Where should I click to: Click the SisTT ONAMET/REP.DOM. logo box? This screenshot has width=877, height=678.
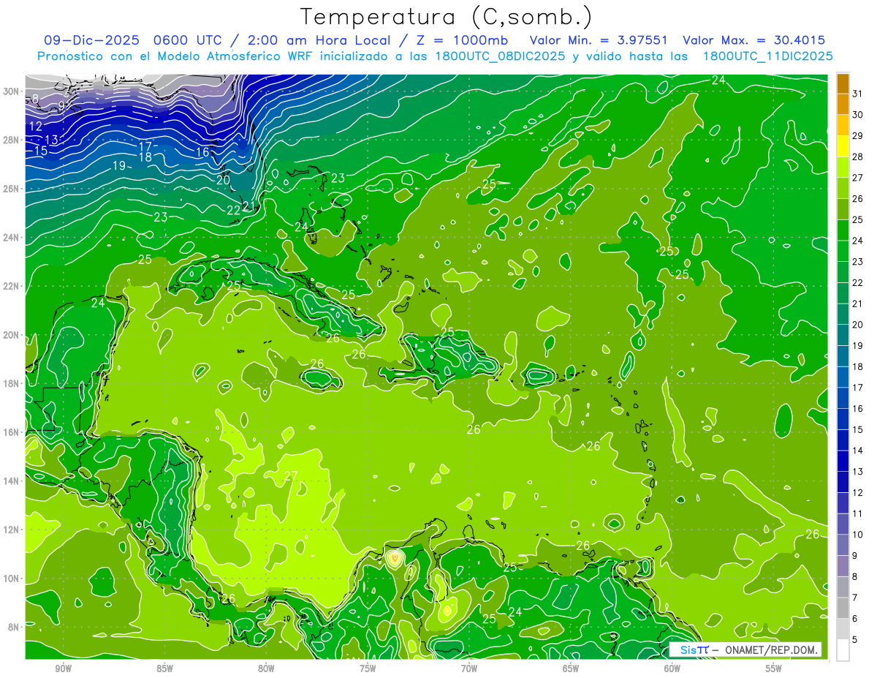click(745, 649)
